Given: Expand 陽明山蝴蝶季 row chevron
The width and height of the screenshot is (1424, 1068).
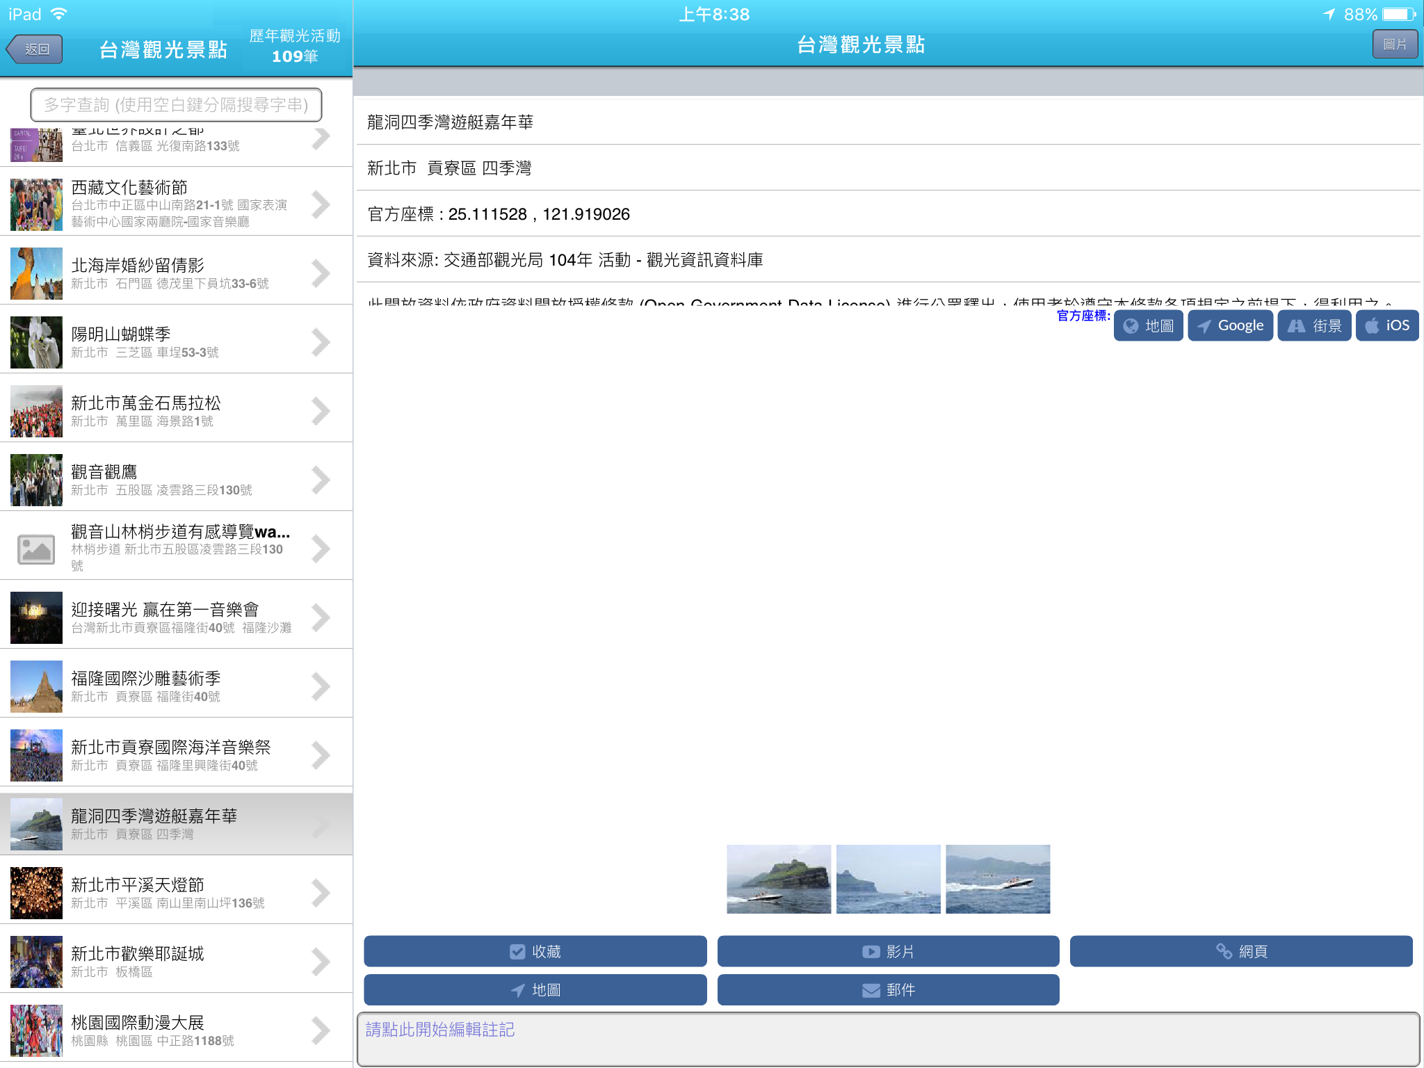Looking at the screenshot, I should [x=321, y=342].
